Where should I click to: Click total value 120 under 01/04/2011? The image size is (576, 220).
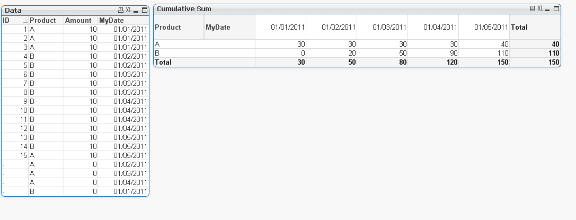(x=433, y=62)
